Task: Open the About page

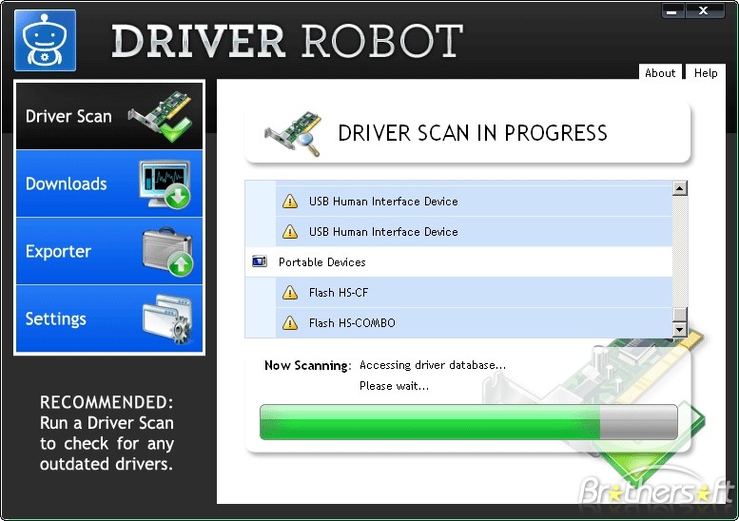Action: click(660, 73)
